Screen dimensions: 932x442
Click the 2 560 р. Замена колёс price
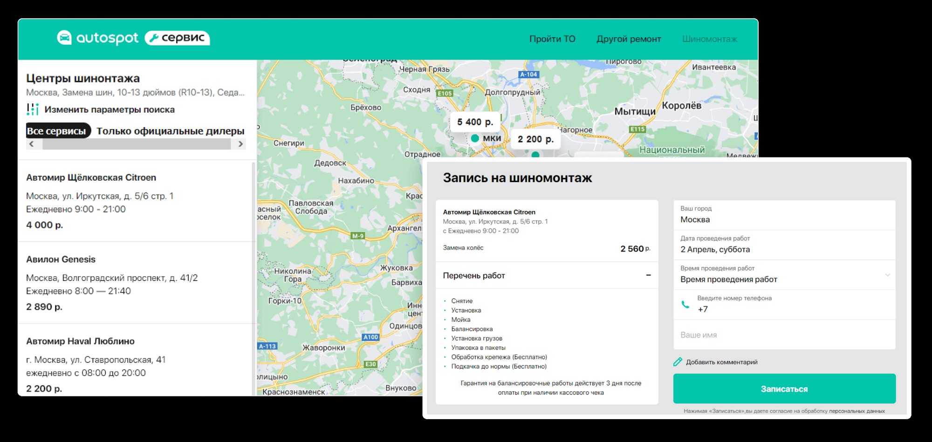(x=635, y=249)
